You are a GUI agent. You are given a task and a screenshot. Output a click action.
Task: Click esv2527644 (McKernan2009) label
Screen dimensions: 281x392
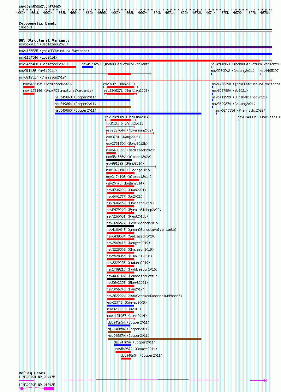[129, 130]
